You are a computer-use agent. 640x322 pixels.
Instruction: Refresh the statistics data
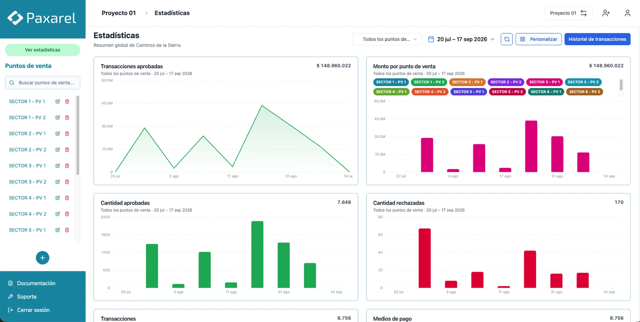(x=507, y=39)
